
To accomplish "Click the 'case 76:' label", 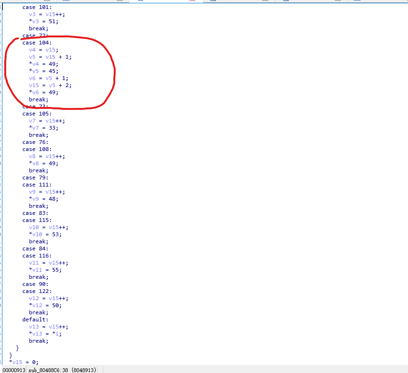I will [x=36, y=142].
